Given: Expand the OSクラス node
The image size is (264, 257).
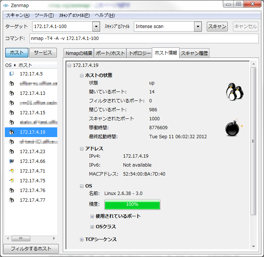Looking at the screenshot, I should 92,227.
